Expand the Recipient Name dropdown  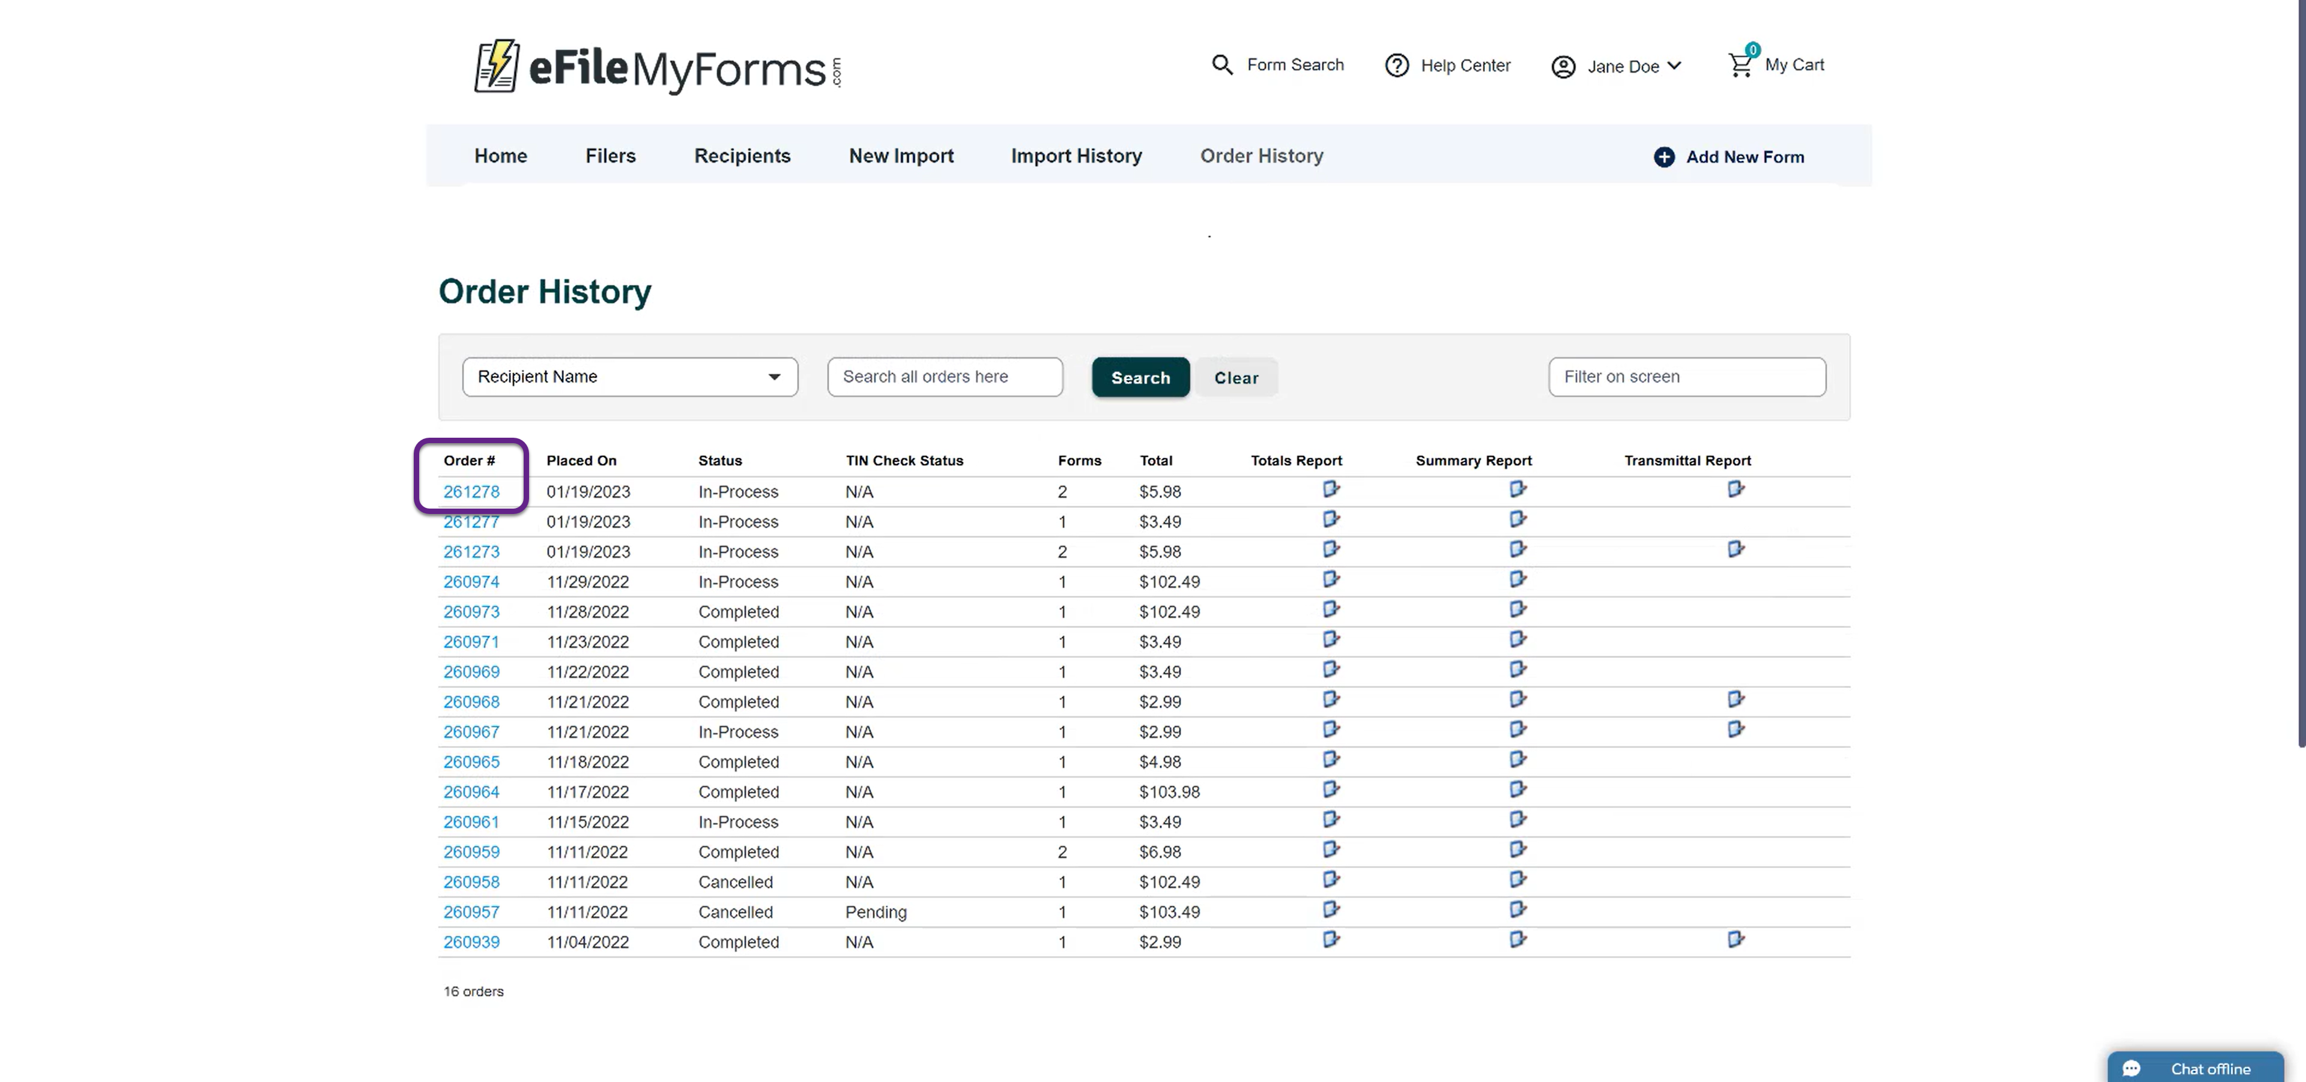coord(629,376)
